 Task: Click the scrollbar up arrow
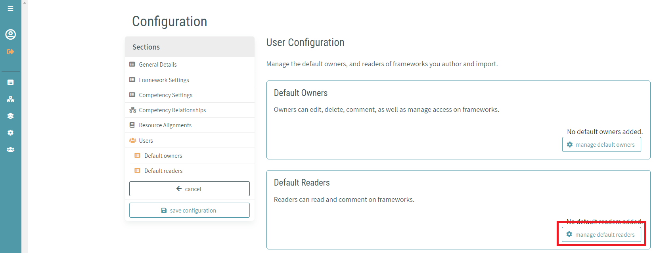25,2
